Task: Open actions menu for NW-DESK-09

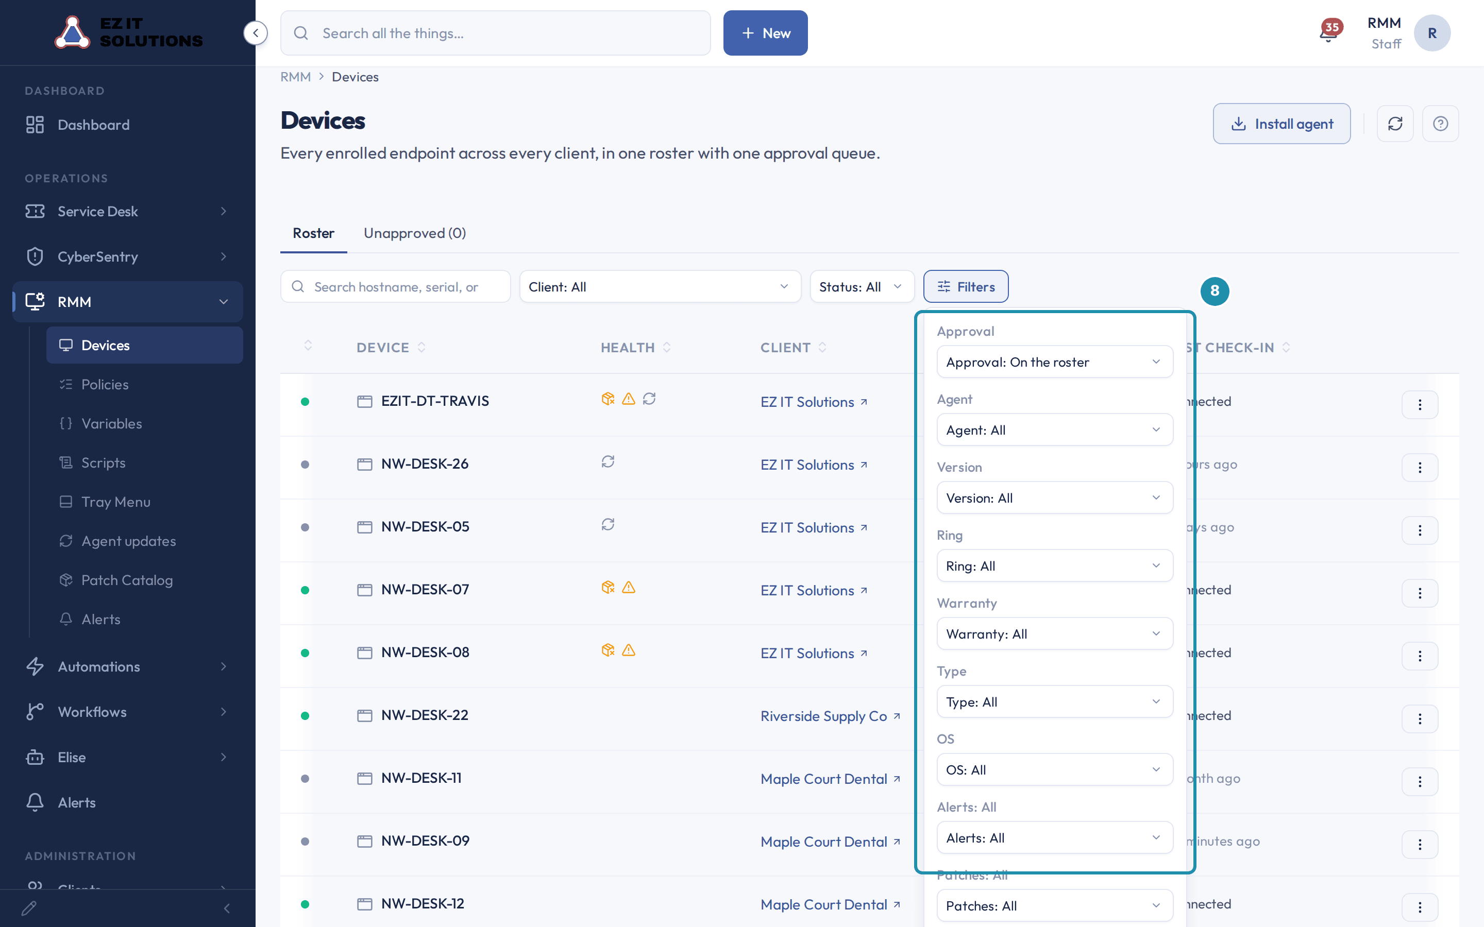Action: point(1420,845)
